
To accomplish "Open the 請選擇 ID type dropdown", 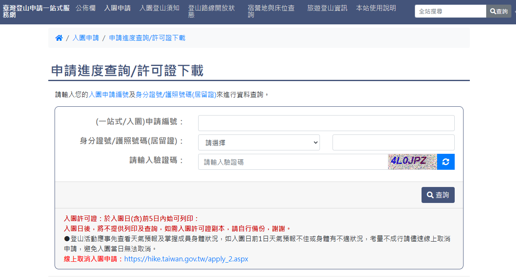I will tap(259, 142).
